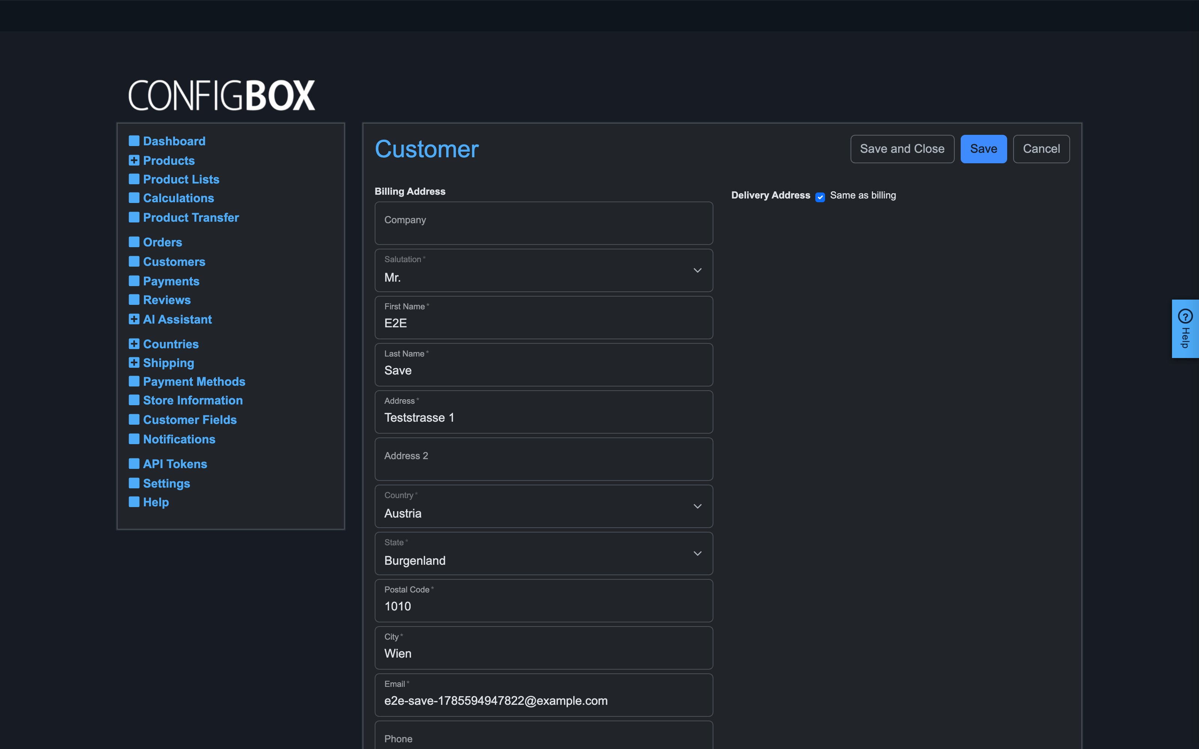Open the Help link in sidebar menu
1199x749 pixels.
[x=156, y=502]
